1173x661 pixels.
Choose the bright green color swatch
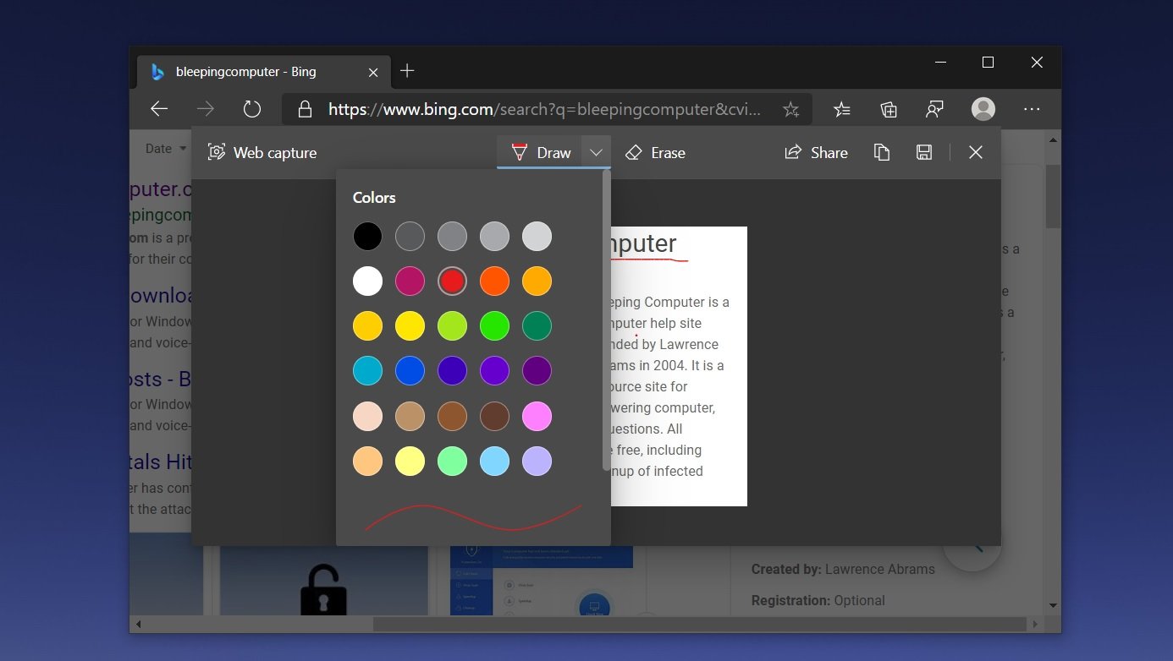[x=494, y=326]
